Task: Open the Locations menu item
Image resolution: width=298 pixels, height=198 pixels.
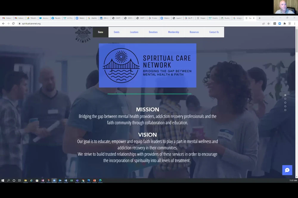Action: click(x=134, y=32)
